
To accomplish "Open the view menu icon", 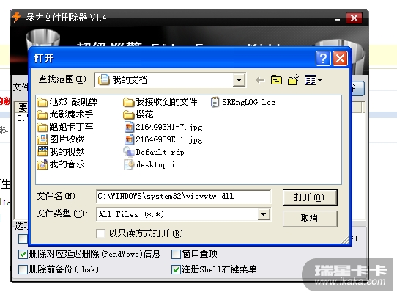I will [x=313, y=80].
